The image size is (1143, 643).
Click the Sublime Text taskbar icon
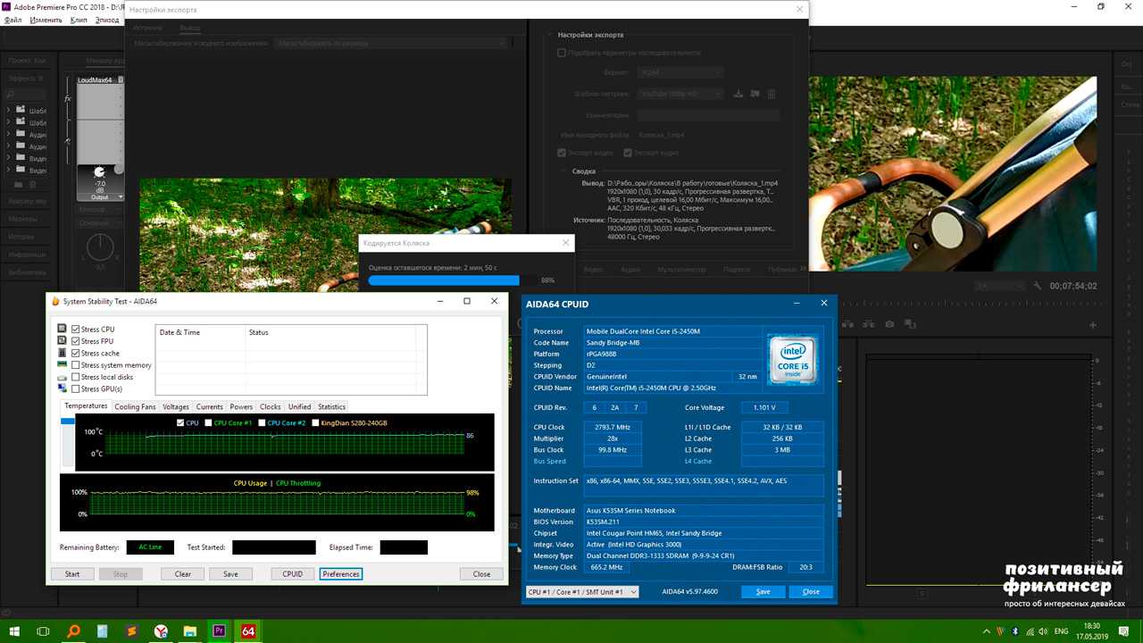[131, 631]
